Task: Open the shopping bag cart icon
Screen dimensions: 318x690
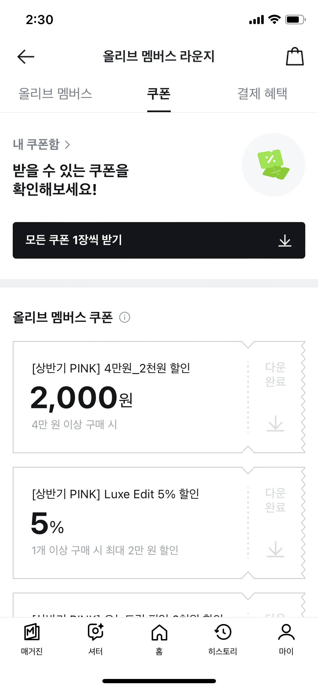Action: pyautogui.click(x=295, y=56)
